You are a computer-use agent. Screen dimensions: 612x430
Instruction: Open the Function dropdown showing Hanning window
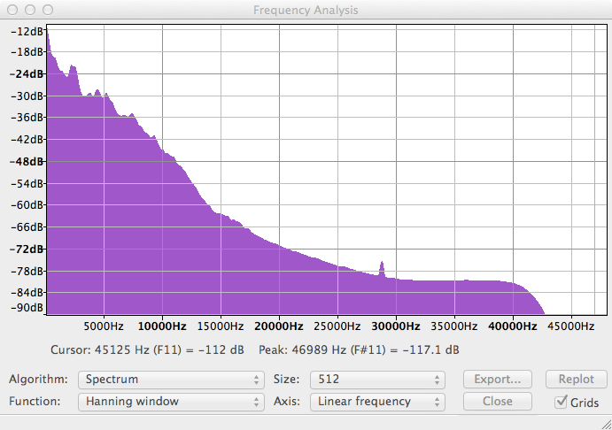click(171, 402)
